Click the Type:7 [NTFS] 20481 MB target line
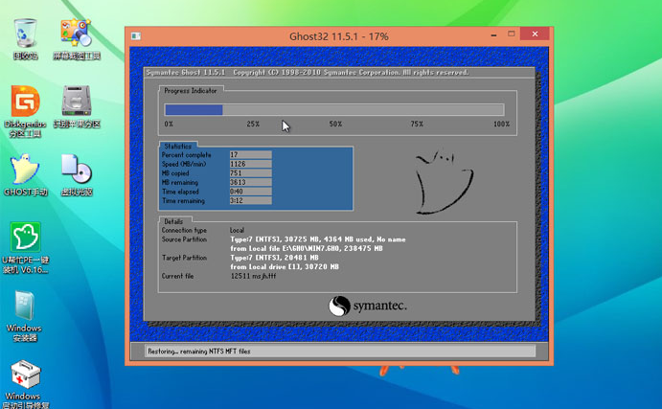662x409 pixels. point(274,258)
